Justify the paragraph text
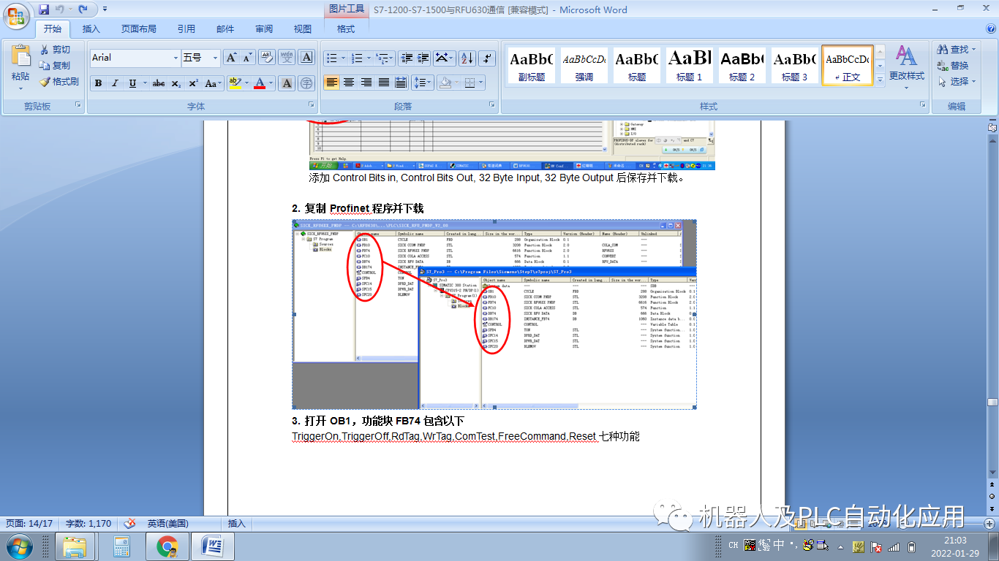This screenshot has height=561, width=999. click(384, 83)
